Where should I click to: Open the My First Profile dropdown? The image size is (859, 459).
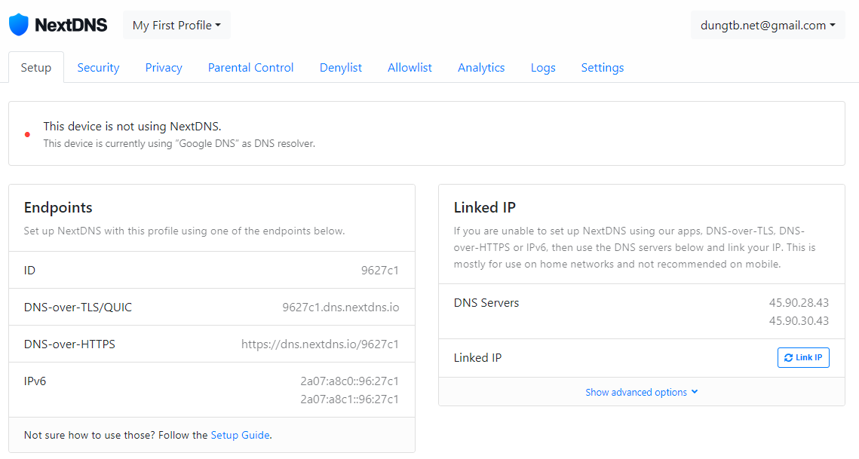tap(176, 25)
